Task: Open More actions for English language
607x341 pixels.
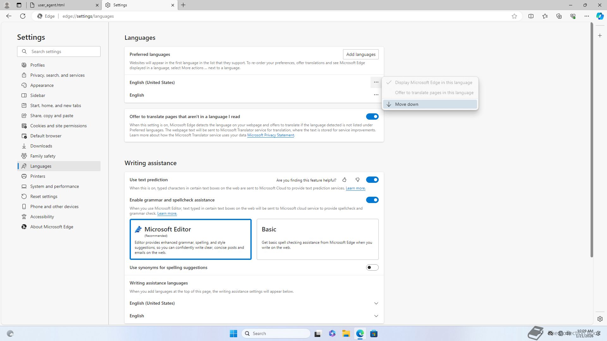Action: point(376,95)
